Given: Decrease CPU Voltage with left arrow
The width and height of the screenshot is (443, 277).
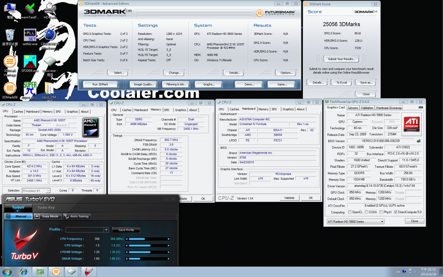Looking at the screenshot, I should pos(127,246).
